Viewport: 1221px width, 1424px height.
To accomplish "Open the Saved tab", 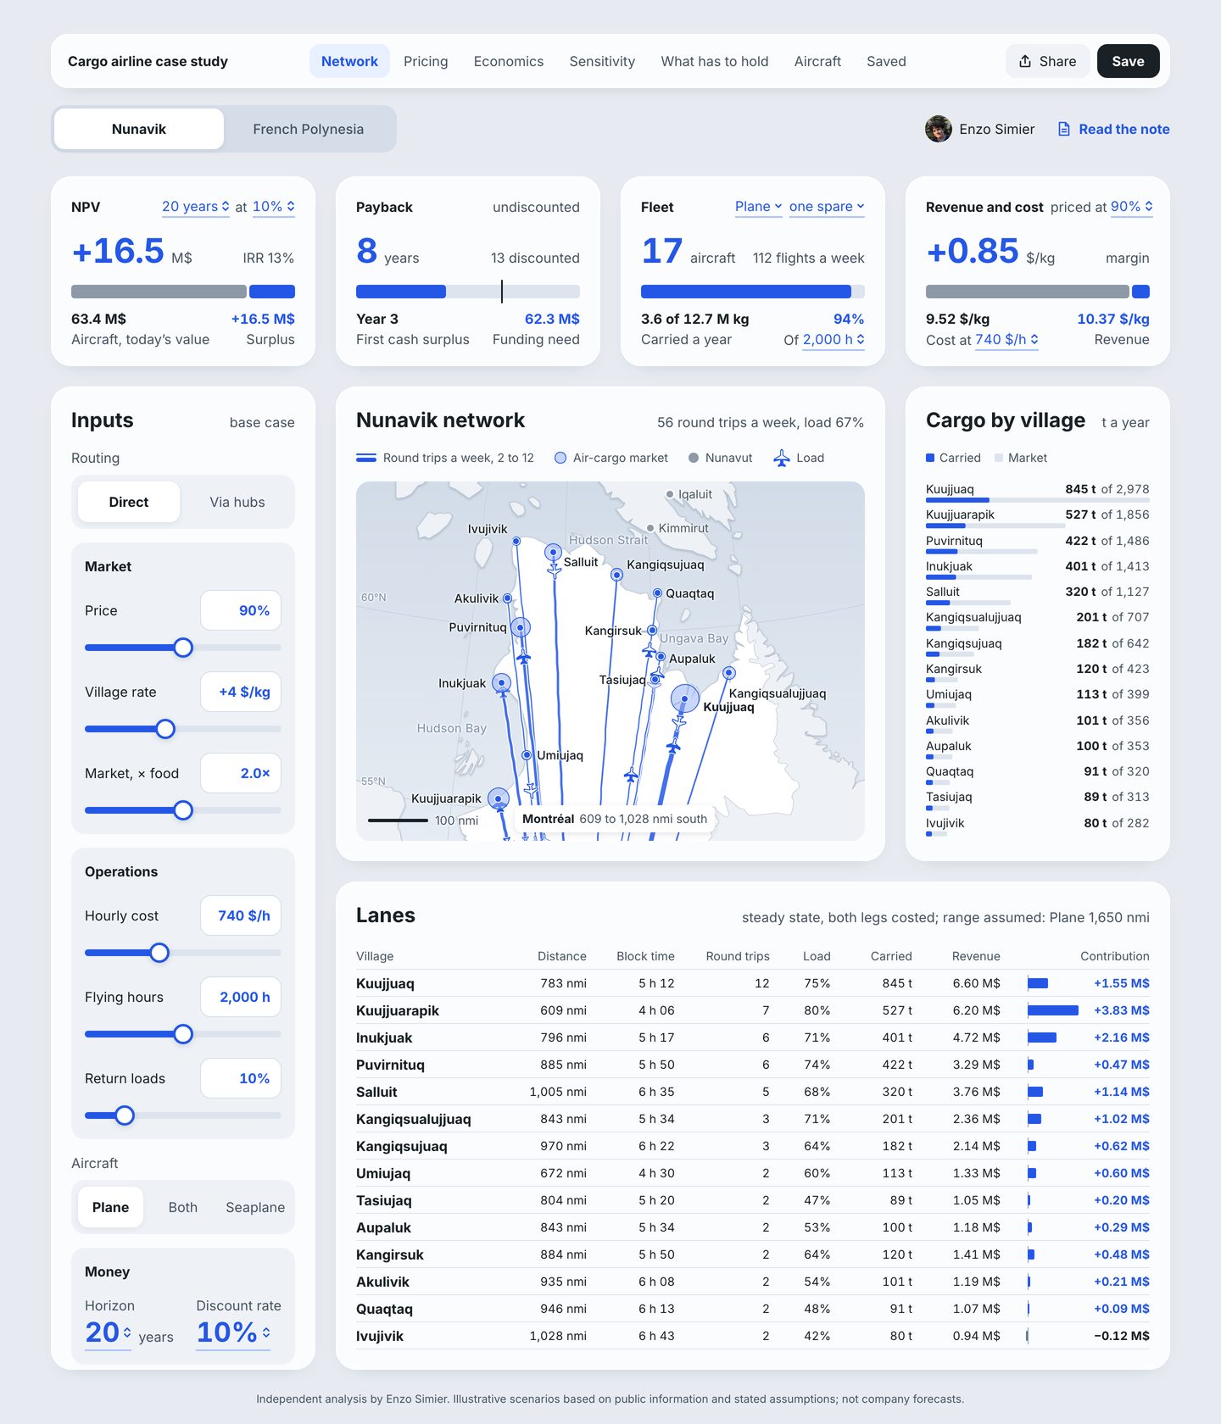I will 886,61.
